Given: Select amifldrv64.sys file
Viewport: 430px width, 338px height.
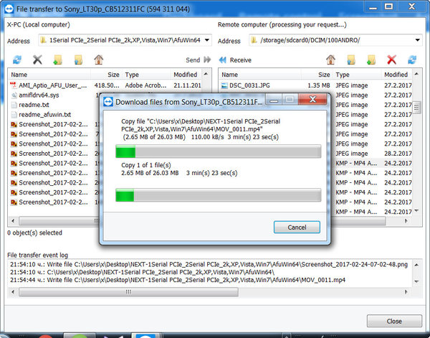Looking at the screenshot, I should pos(39,95).
